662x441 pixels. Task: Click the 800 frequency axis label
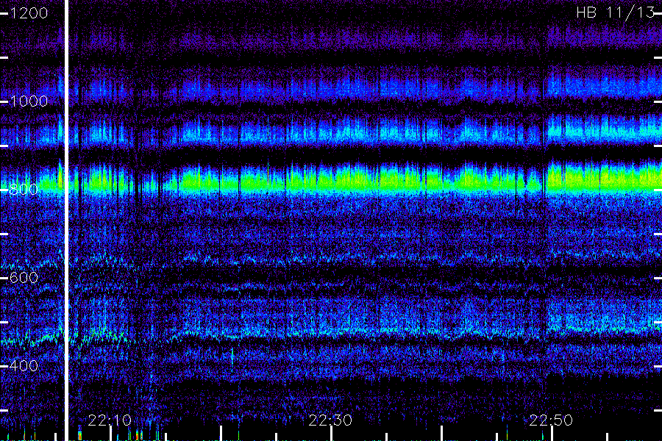pyautogui.click(x=24, y=190)
